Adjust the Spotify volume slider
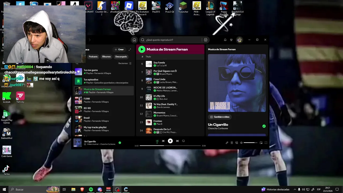The width and height of the screenshot is (343, 193). coord(251,143)
